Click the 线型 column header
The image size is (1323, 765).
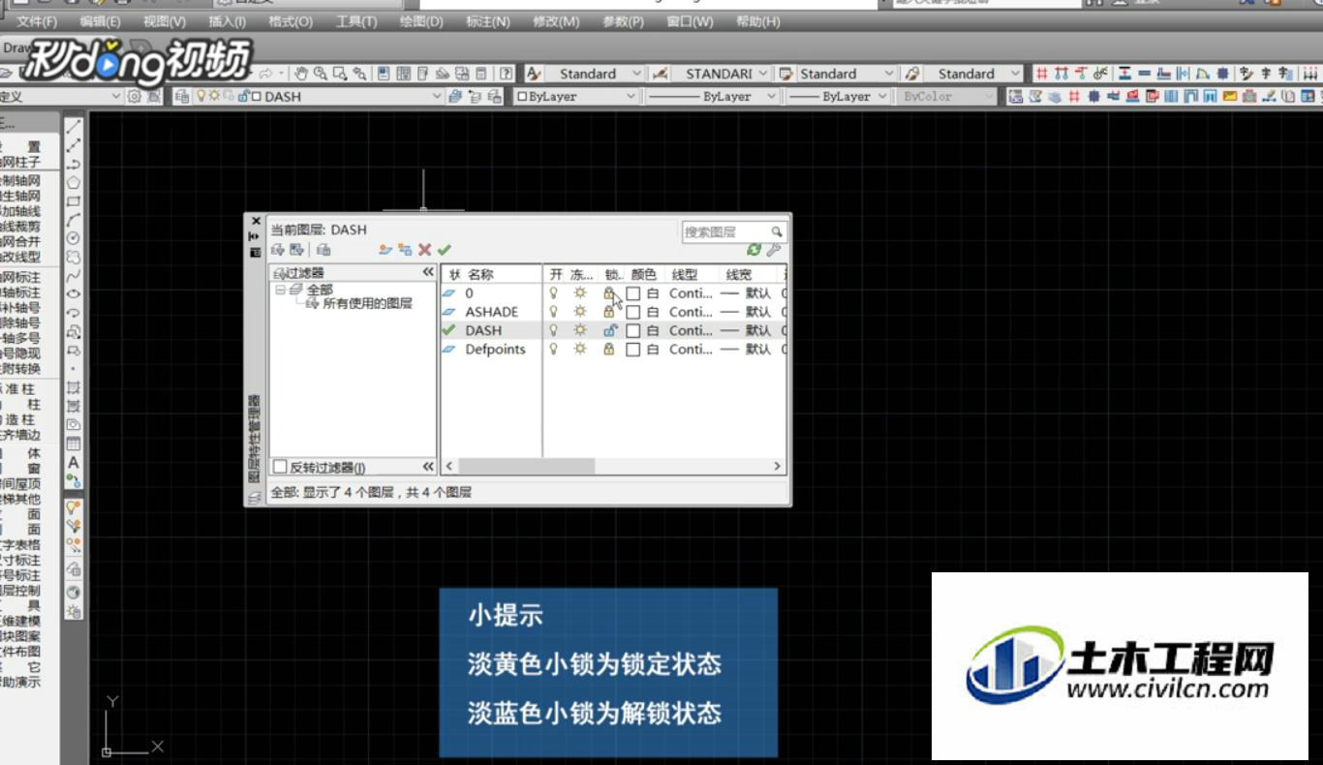point(684,274)
